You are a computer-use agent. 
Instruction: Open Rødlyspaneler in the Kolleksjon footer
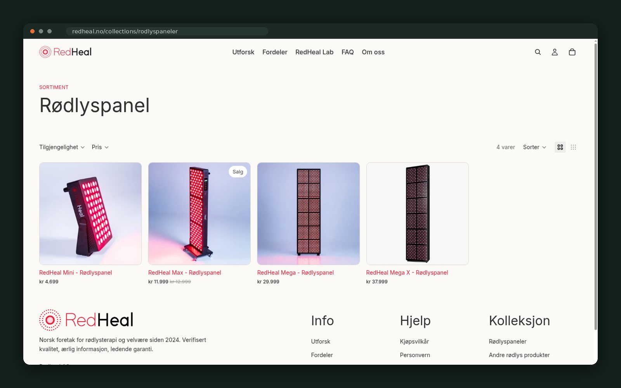pyautogui.click(x=508, y=341)
